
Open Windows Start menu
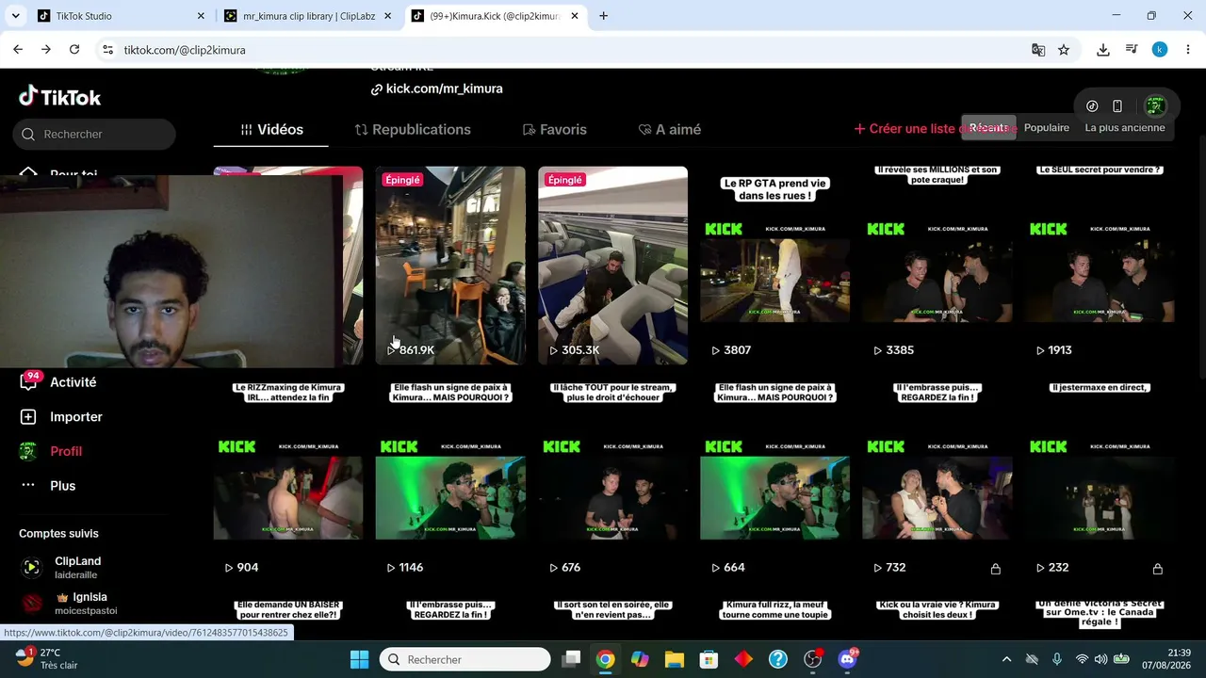359,659
